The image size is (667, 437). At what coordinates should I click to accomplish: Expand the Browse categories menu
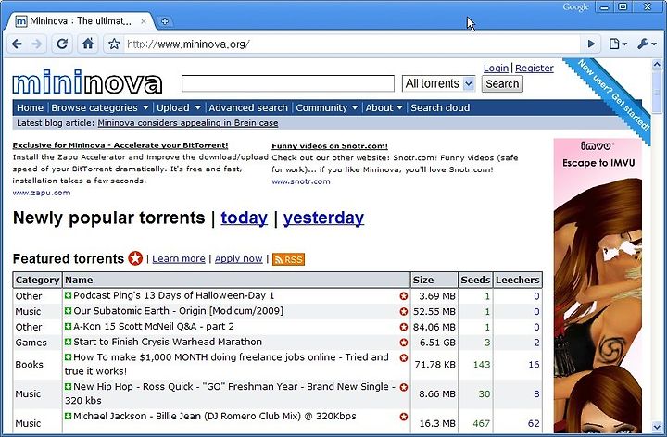click(100, 108)
